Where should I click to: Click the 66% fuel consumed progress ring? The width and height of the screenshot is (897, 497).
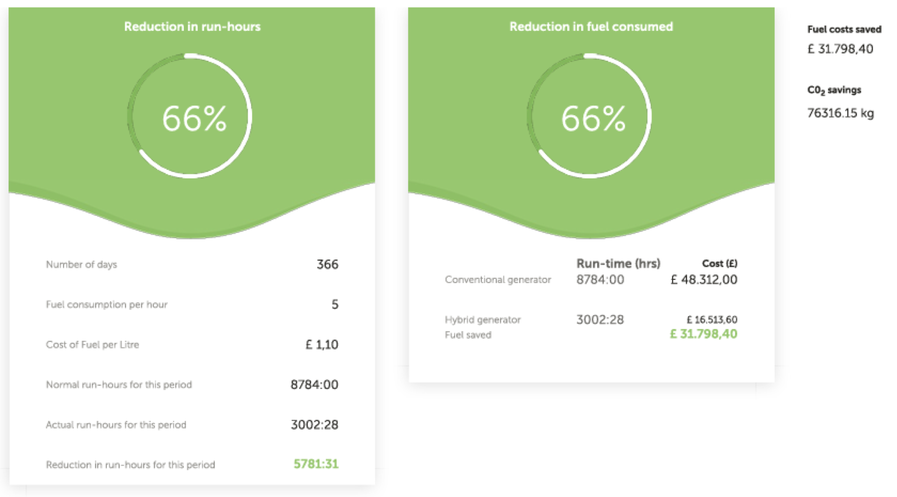(x=589, y=116)
